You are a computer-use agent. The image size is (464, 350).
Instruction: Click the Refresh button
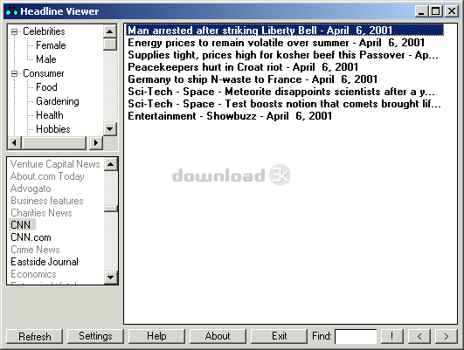coord(35,336)
